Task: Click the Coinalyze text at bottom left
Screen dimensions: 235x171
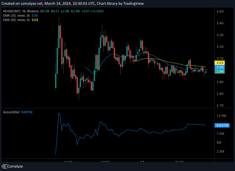Action: pos(15,166)
